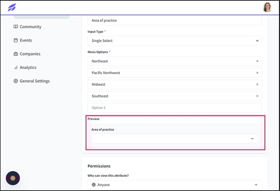The image size is (280, 191).
Task: Click the Option 5 input field
Action: click(x=175, y=108)
